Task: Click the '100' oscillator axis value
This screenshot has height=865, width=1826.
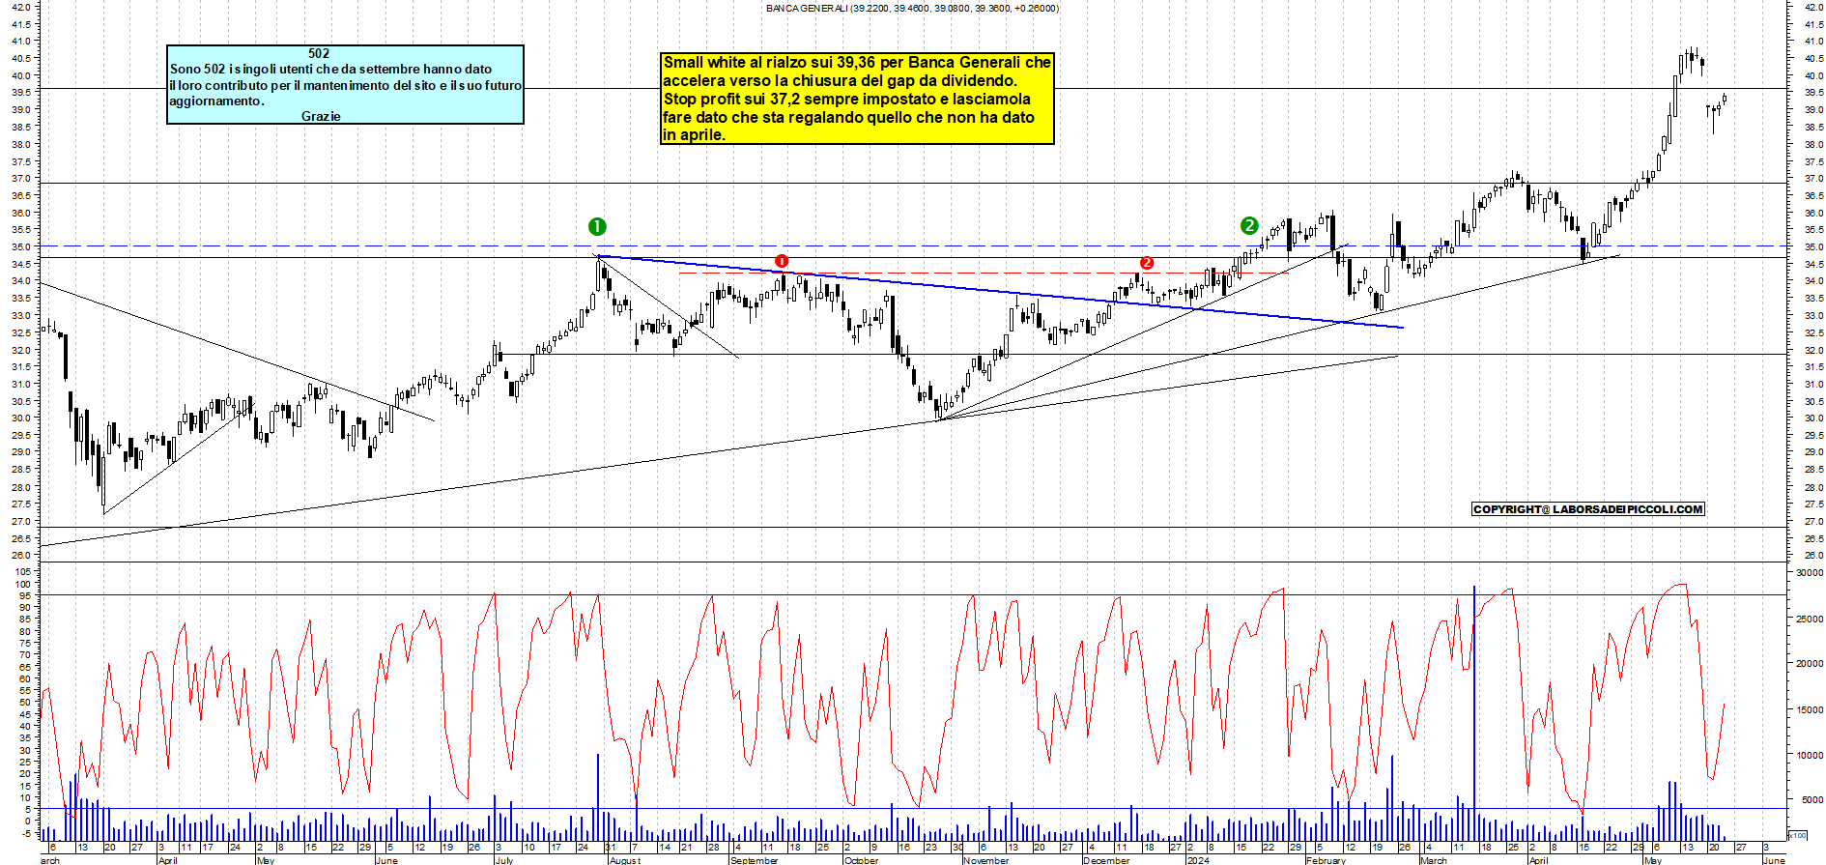Action: coord(22,585)
